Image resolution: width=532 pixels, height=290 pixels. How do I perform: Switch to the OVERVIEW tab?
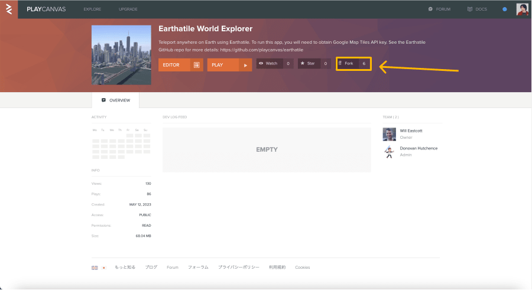[115, 100]
